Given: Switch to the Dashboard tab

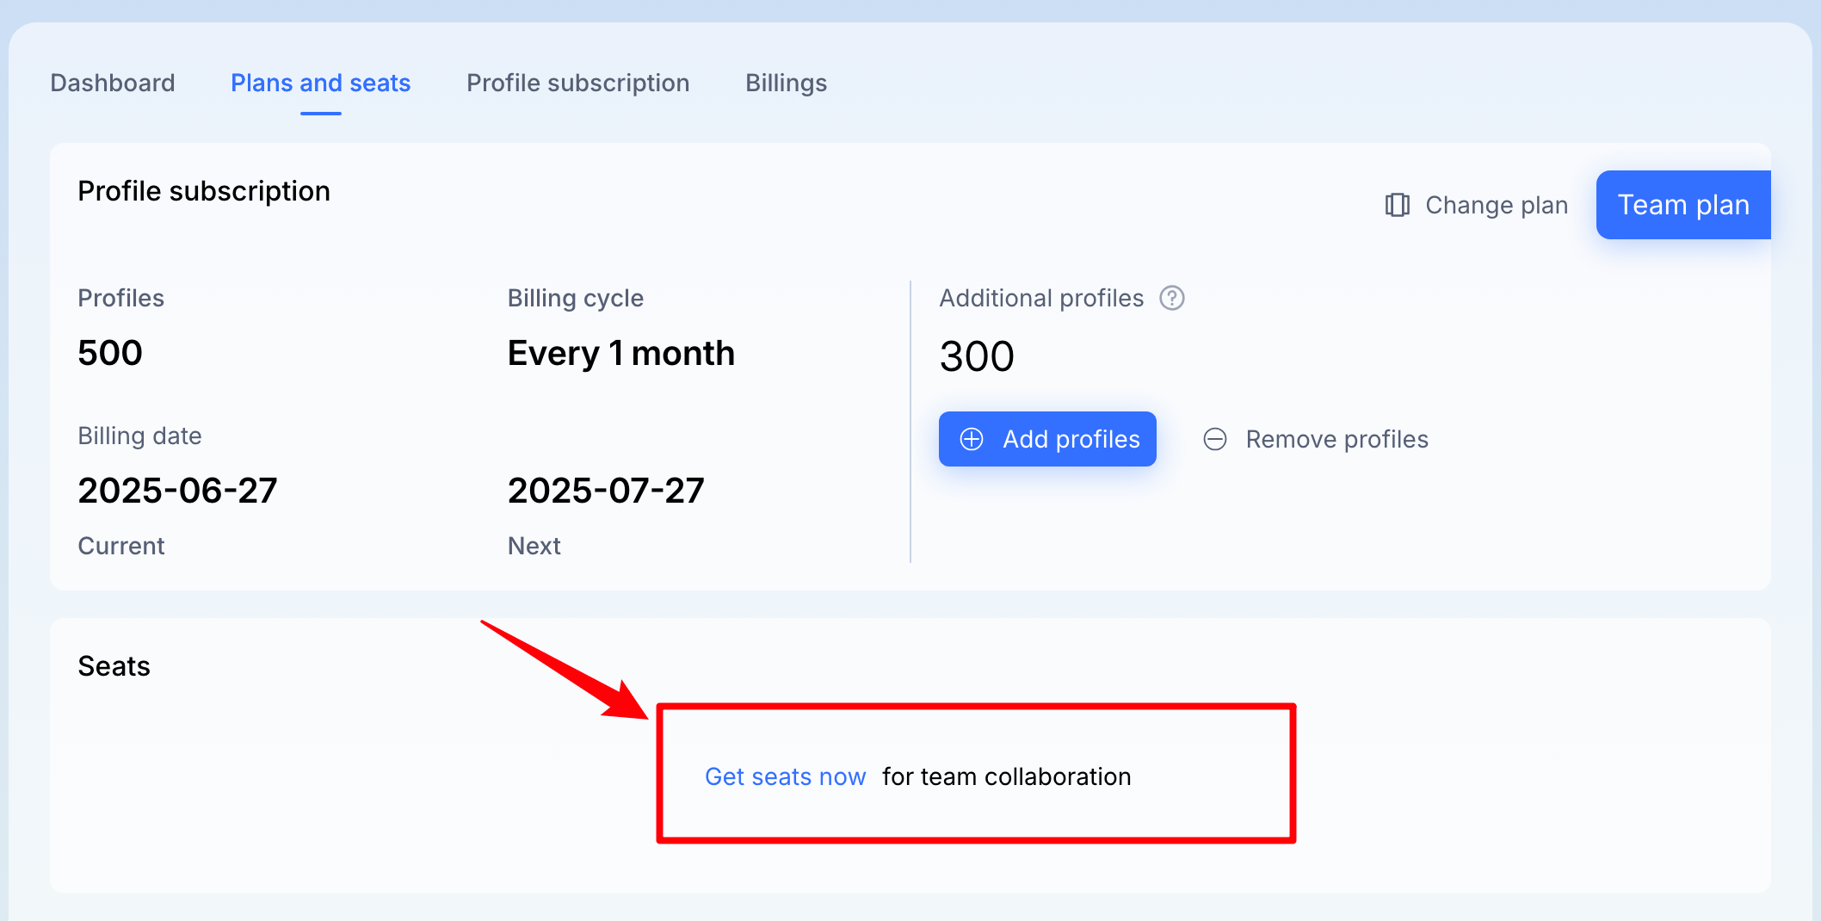Looking at the screenshot, I should coord(113,83).
